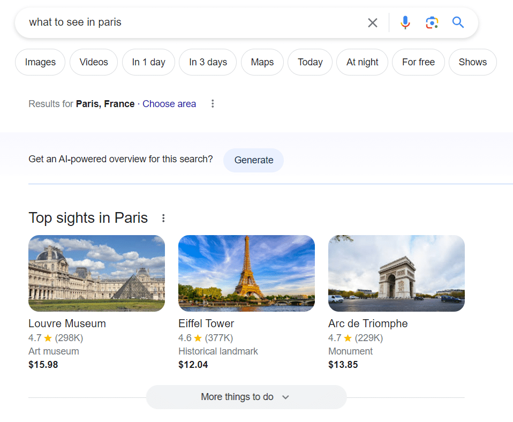Click the Arc de Triomphe title
This screenshot has height=422, width=513.
pos(367,323)
